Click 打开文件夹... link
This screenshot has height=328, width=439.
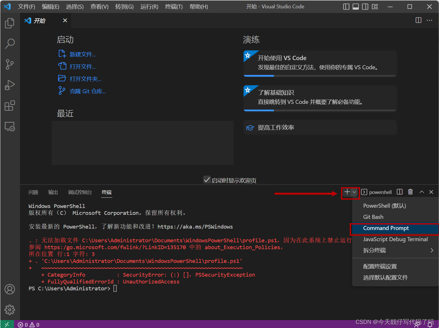pyautogui.click(x=85, y=79)
